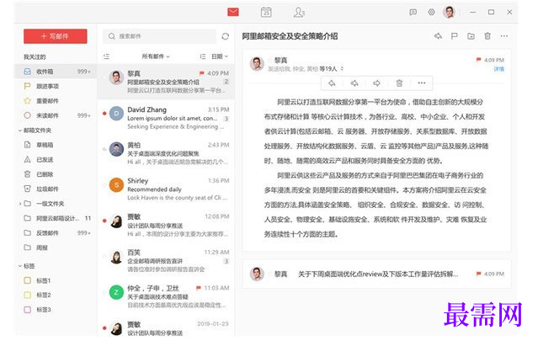Click the refresh icon next to search box
The width and height of the screenshot is (538, 341).
coord(225,36)
